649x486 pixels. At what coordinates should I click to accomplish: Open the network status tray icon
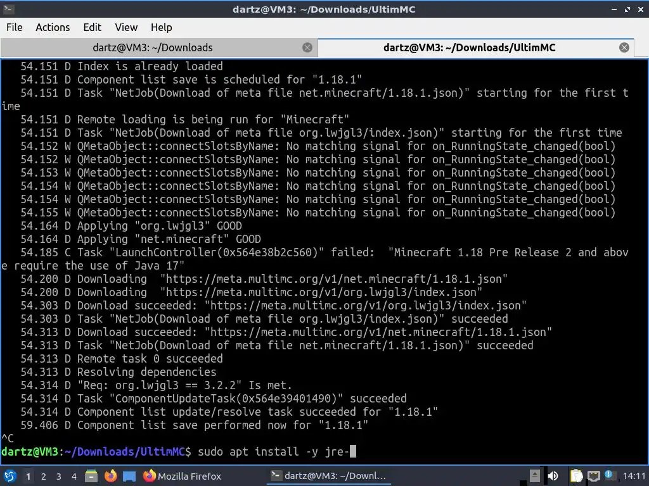click(593, 476)
